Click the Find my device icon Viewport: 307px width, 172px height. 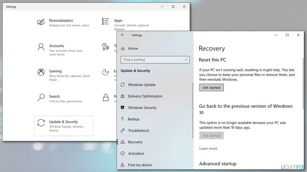pyautogui.click(x=123, y=165)
